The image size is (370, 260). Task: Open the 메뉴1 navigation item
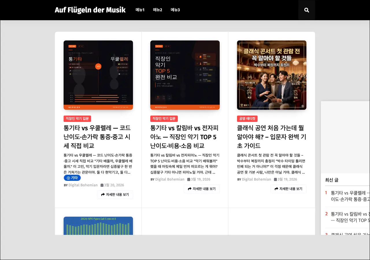coord(140,10)
